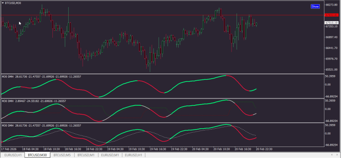341x158 pixels.
Task: Click the 18 Feb 04:30 time label
Action: (30, 150)
